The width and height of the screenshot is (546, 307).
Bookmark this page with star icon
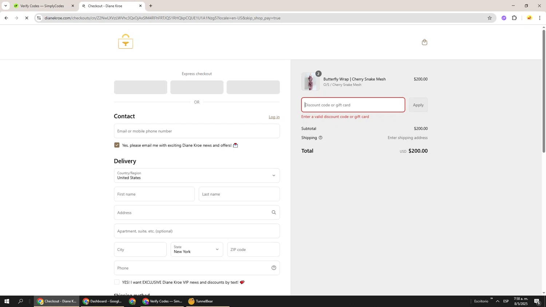click(490, 18)
